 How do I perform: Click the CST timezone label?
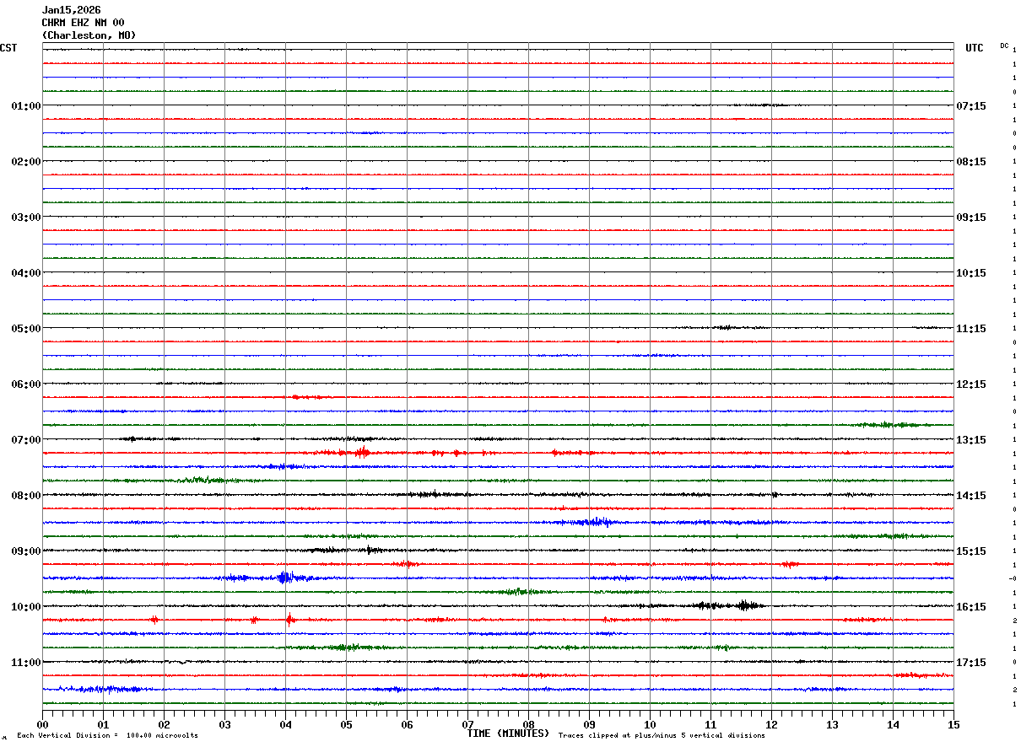(x=8, y=48)
